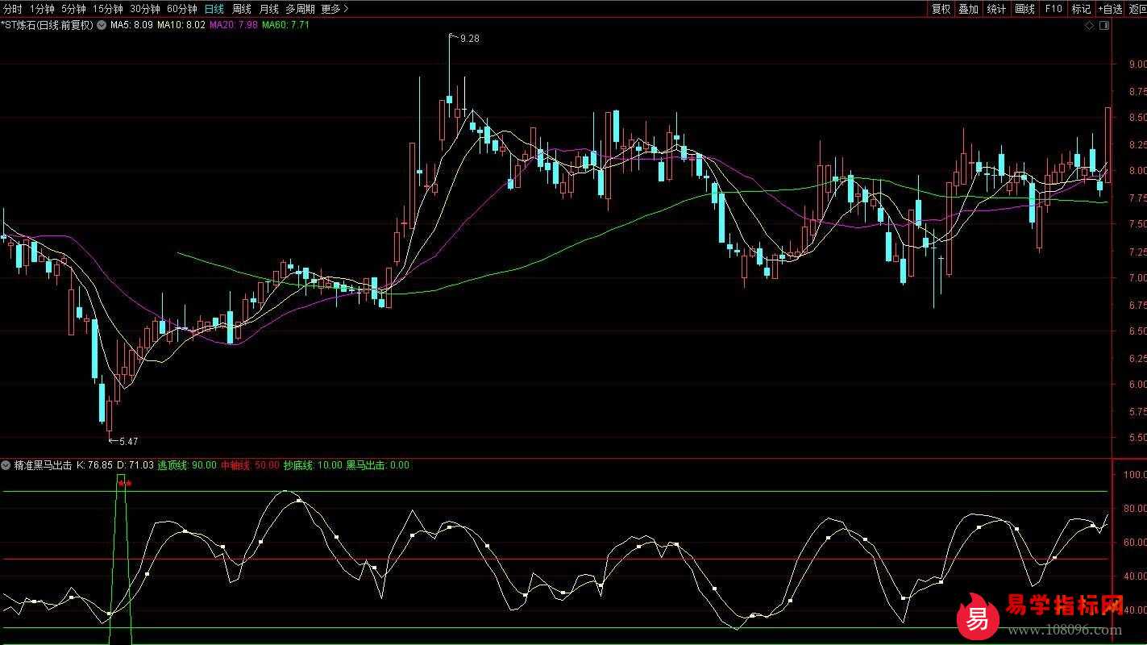Click the 7.00 price axis label
The height and width of the screenshot is (645, 1147).
pyautogui.click(x=1137, y=278)
